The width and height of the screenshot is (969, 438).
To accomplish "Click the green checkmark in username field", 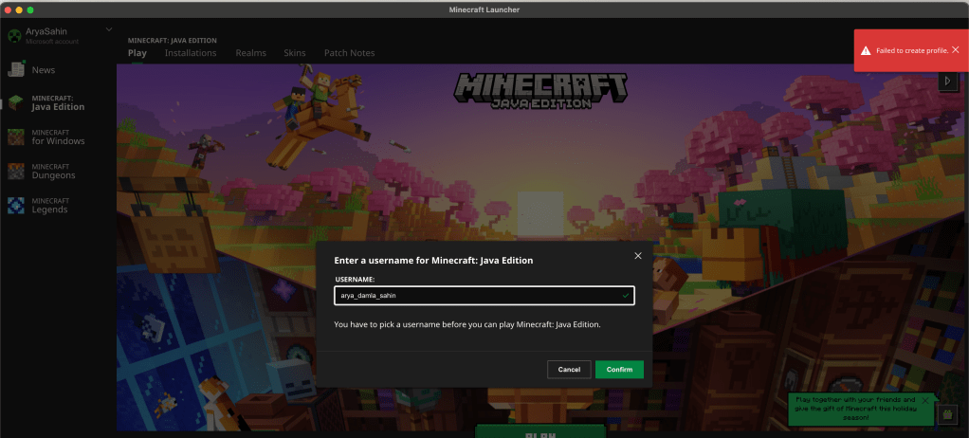I will click(x=626, y=296).
